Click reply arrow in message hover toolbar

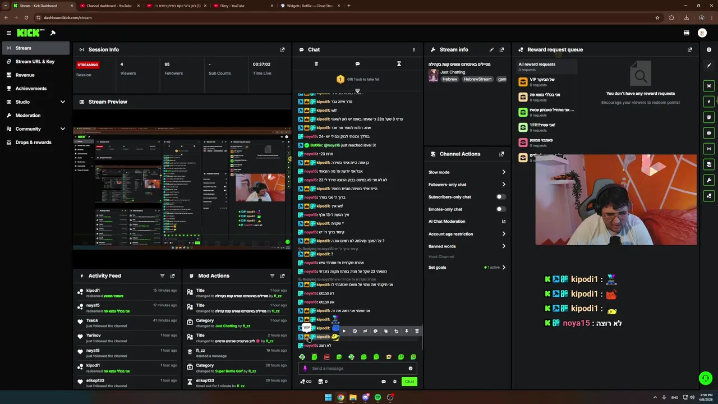click(396, 331)
